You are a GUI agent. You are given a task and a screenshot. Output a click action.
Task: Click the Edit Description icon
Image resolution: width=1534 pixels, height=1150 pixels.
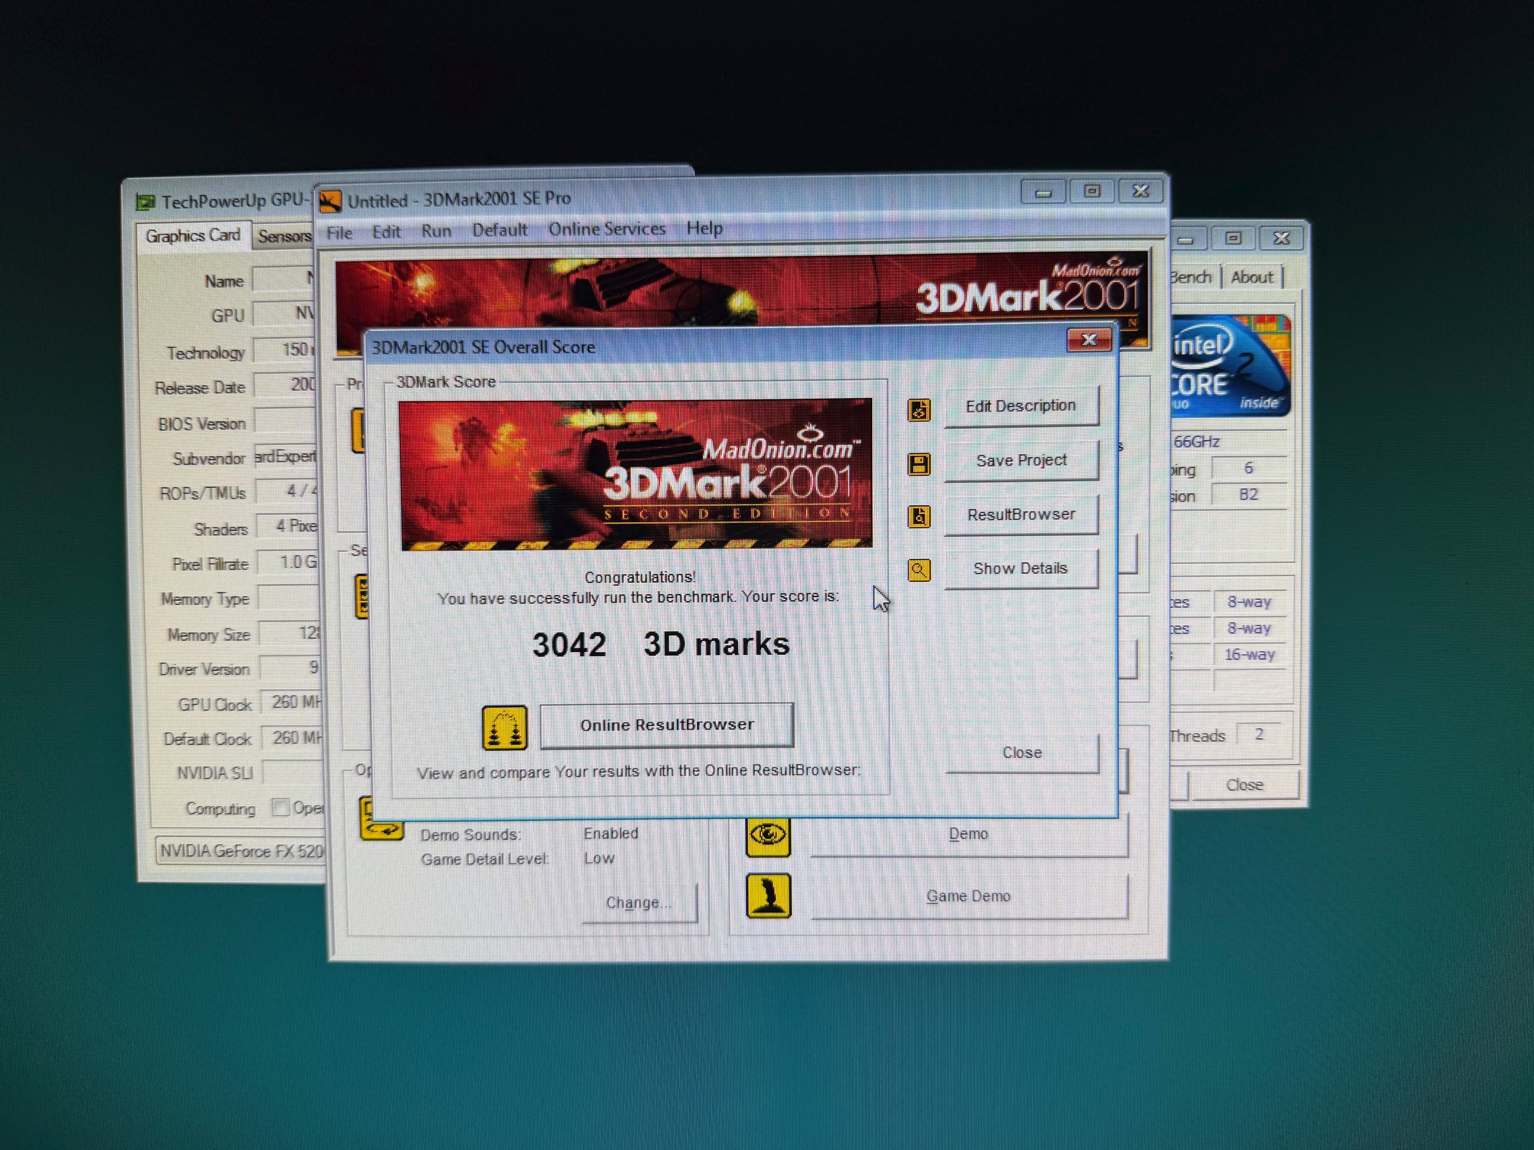click(x=919, y=410)
